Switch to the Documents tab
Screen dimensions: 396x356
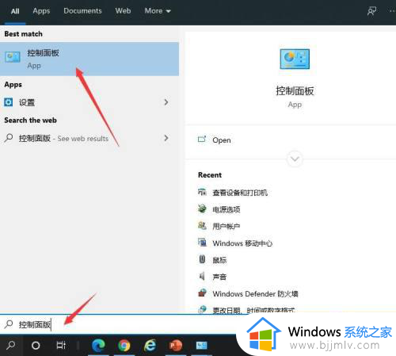(x=82, y=11)
